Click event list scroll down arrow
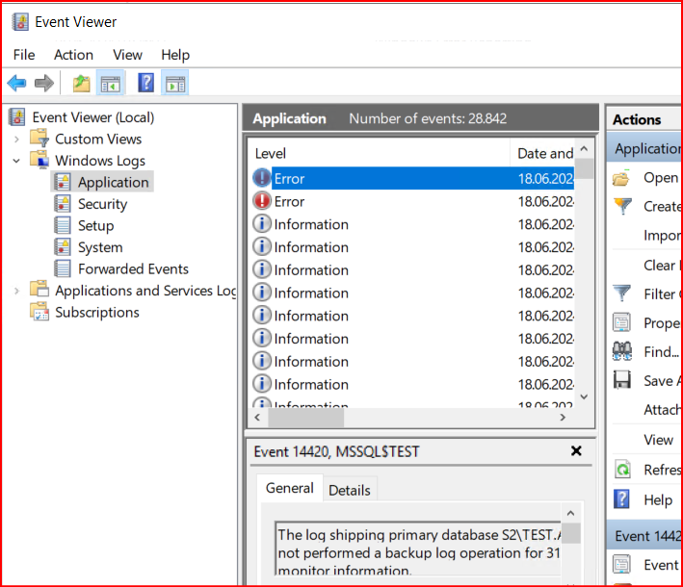The image size is (683, 587). (x=584, y=396)
